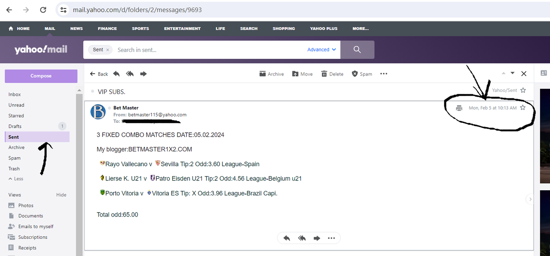Open LIFE in top navigation
Image resolution: width=550 pixels, height=256 pixels.
click(x=220, y=28)
